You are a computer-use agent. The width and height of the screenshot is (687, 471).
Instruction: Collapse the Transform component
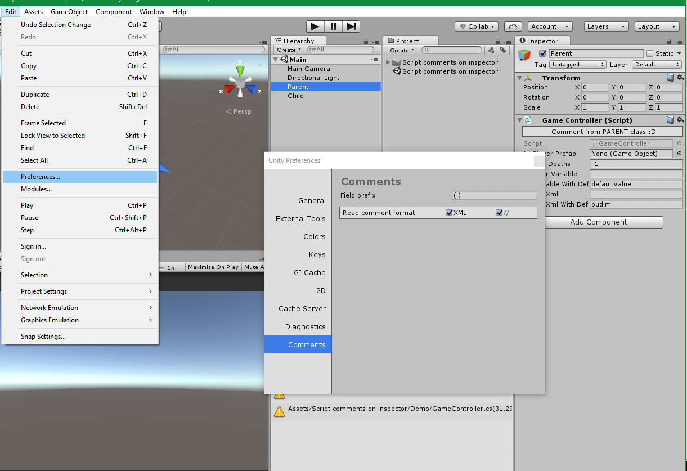coord(519,78)
